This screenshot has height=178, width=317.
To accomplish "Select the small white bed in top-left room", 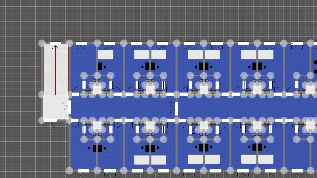I will pyautogui.click(x=106, y=55).
